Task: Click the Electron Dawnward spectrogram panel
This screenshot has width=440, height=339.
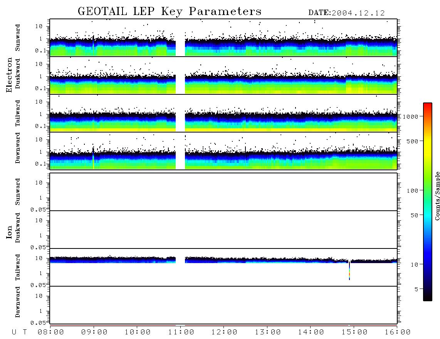Action: click(223, 151)
